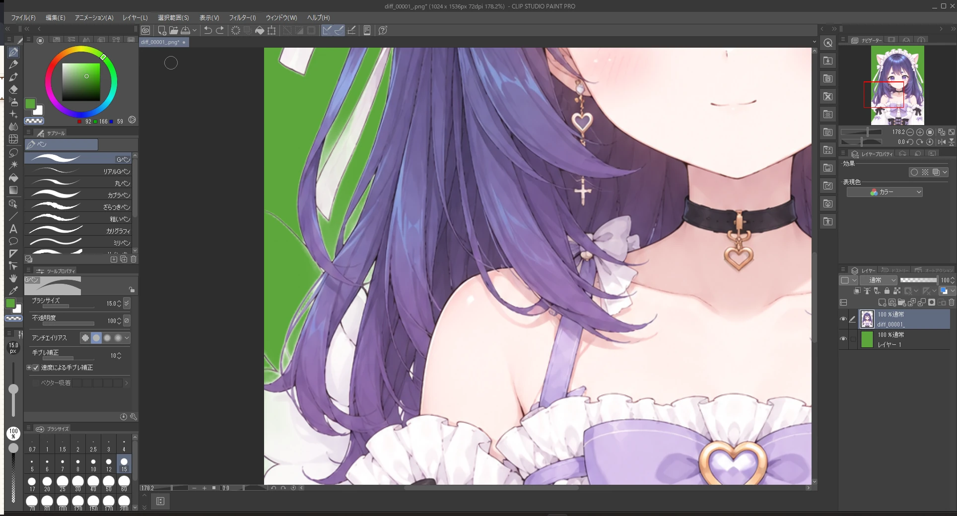Viewport: 957px width, 516px height.
Task: Click the Scale/Rotate transform icon
Action: pos(272,30)
